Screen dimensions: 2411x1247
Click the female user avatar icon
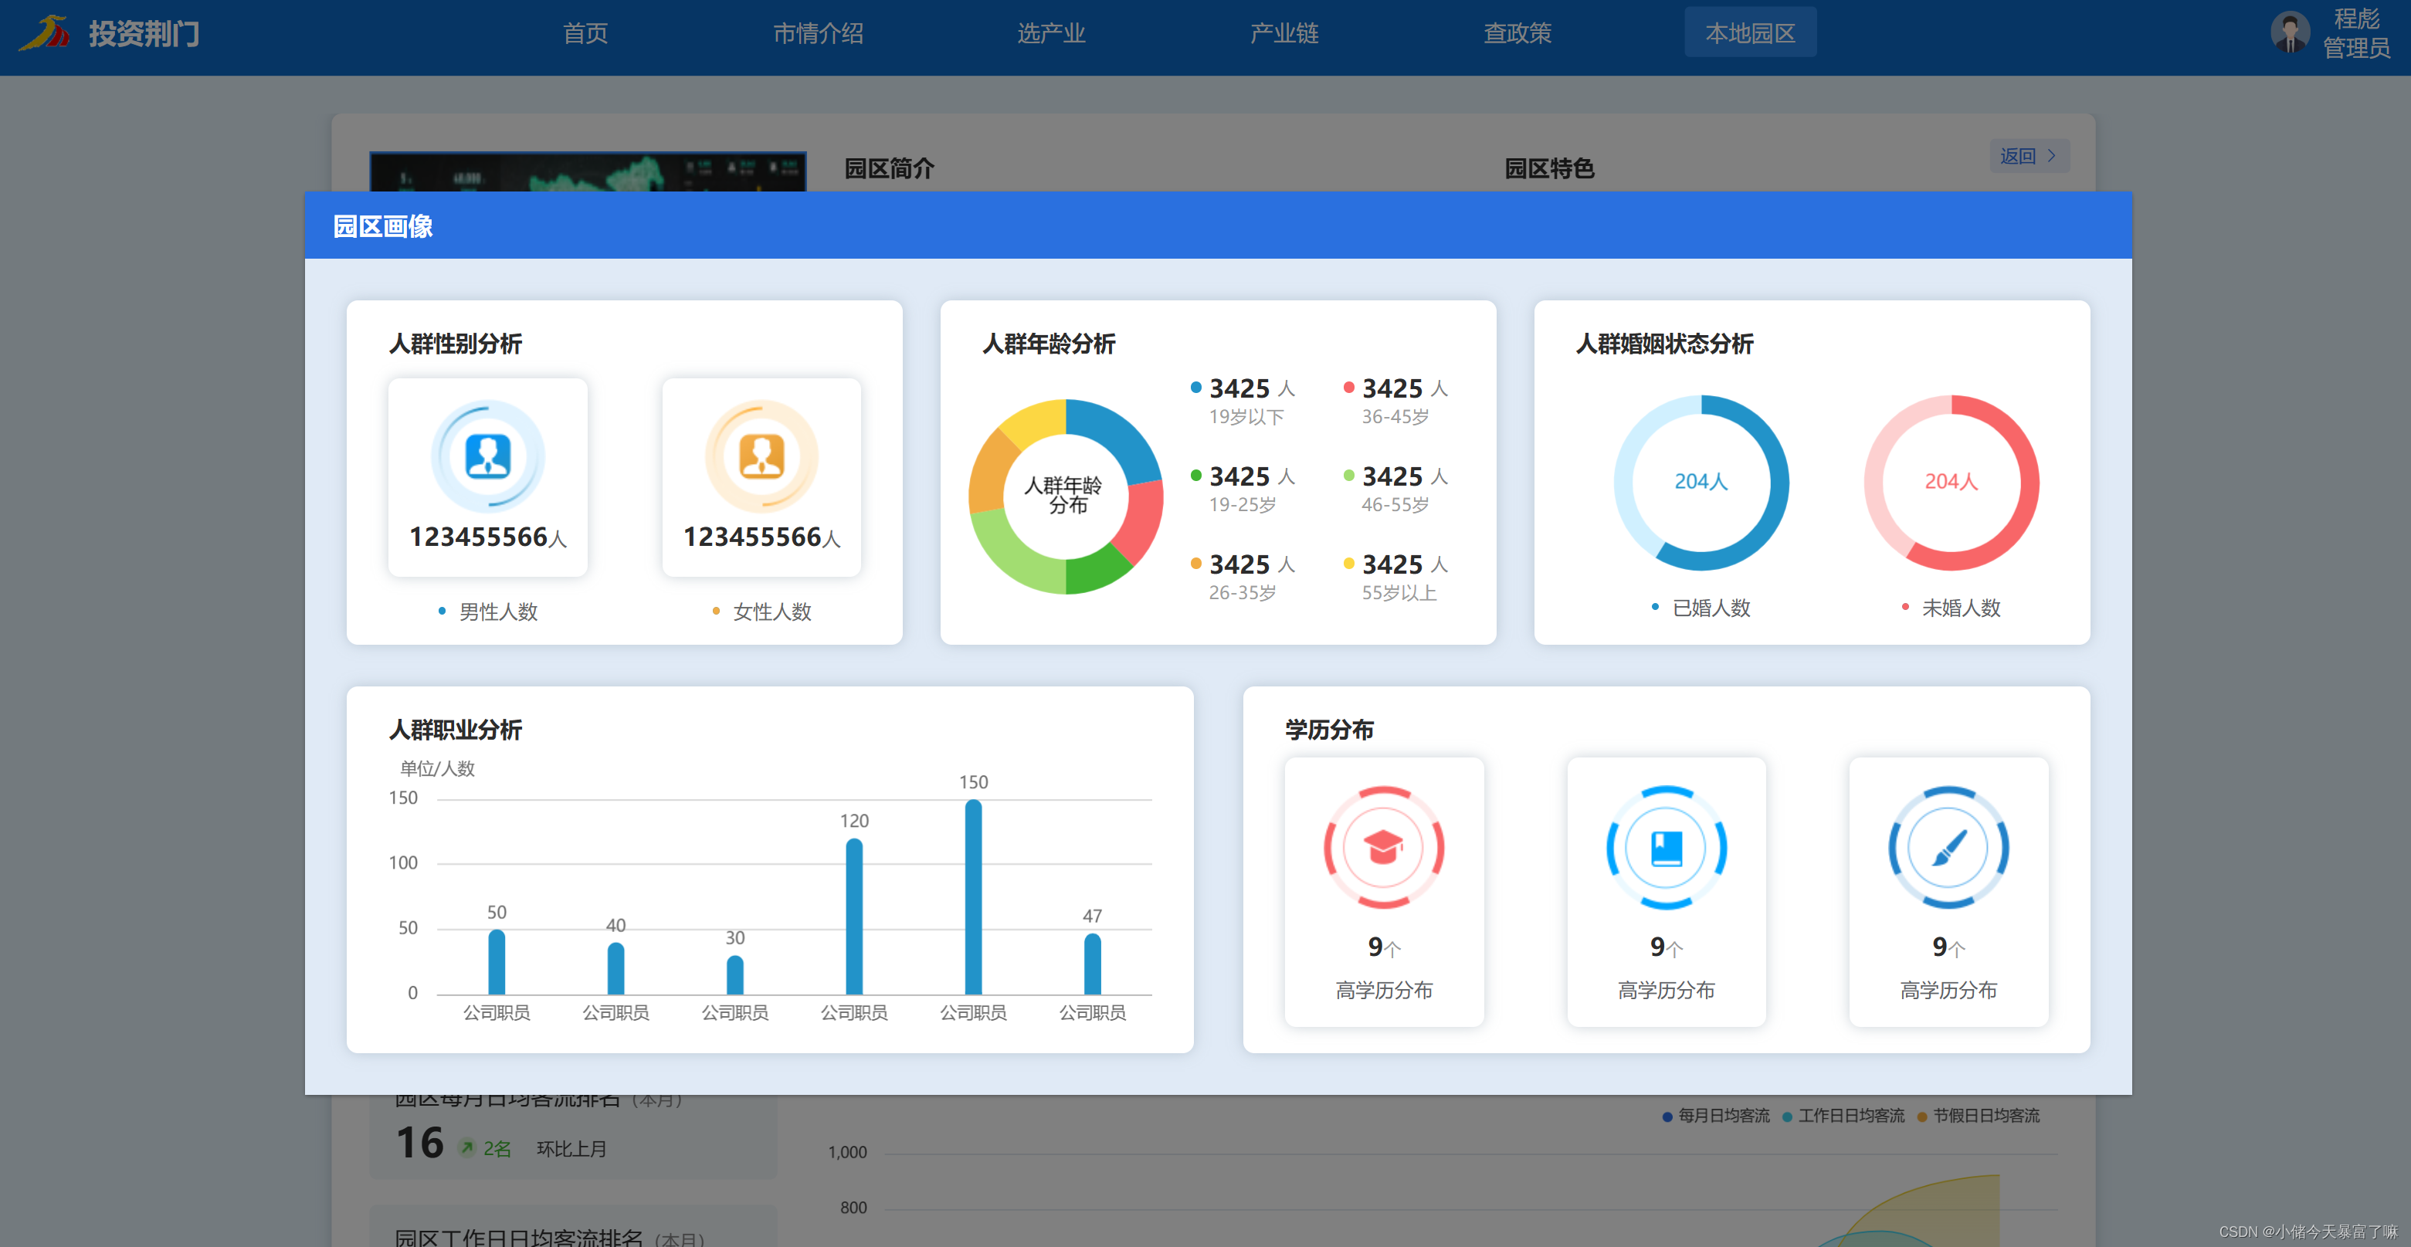(x=761, y=456)
